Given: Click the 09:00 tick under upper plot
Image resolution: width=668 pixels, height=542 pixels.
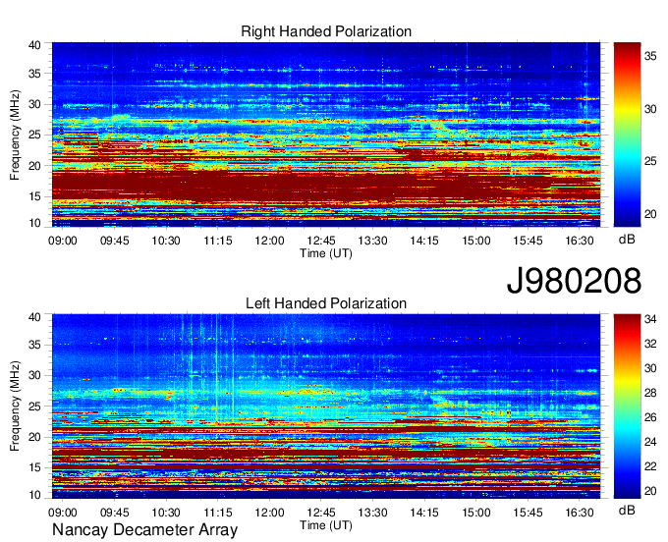Looking at the screenshot, I should coord(63,241).
